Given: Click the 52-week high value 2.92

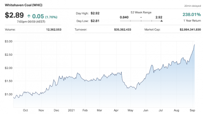Looking at the screenshot, I should [x=159, y=17].
